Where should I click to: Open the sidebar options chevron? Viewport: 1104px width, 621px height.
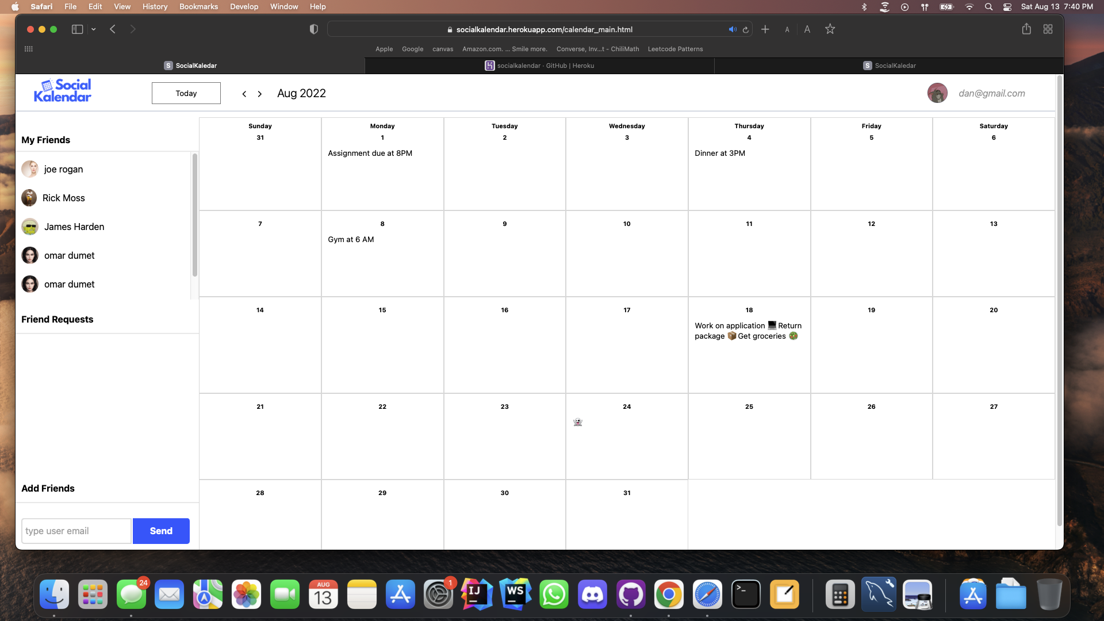94,29
